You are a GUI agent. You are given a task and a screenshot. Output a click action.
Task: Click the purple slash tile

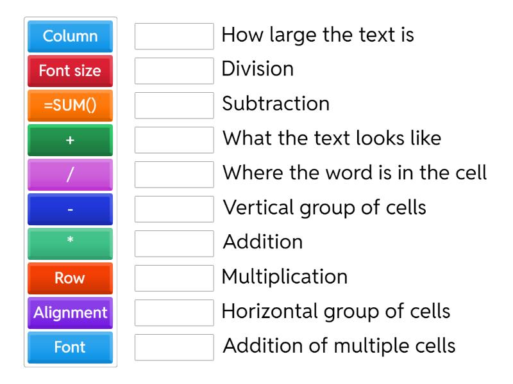(70, 175)
